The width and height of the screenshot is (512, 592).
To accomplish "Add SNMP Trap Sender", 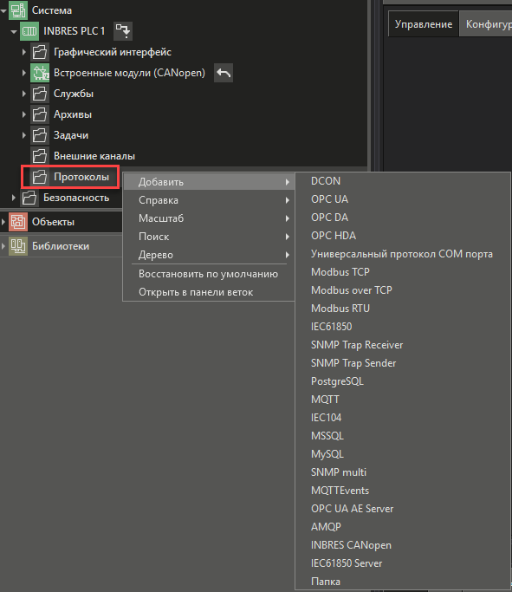I will pyautogui.click(x=403, y=363).
